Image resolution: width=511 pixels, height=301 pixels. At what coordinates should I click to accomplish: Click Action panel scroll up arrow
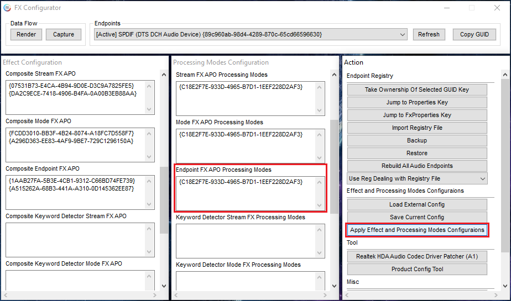click(x=505, y=75)
